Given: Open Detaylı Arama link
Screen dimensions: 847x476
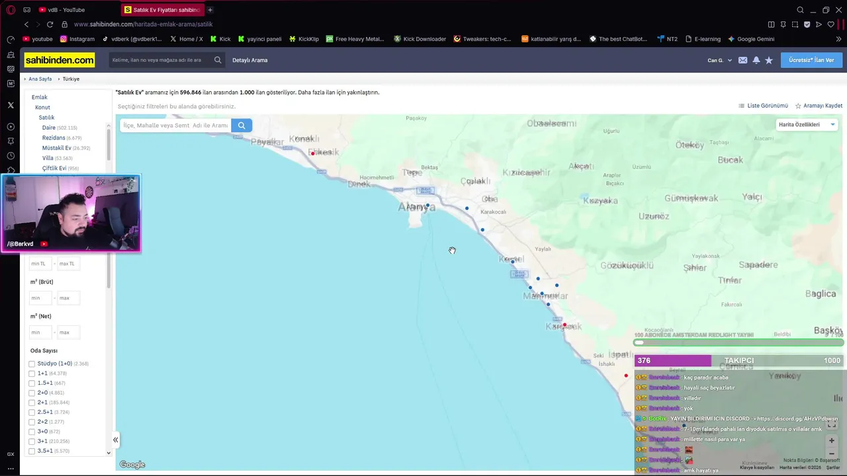Looking at the screenshot, I should [250, 60].
